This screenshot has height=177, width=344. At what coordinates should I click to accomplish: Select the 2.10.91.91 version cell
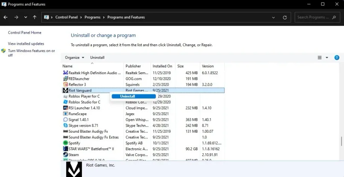click(x=210, y=154)
